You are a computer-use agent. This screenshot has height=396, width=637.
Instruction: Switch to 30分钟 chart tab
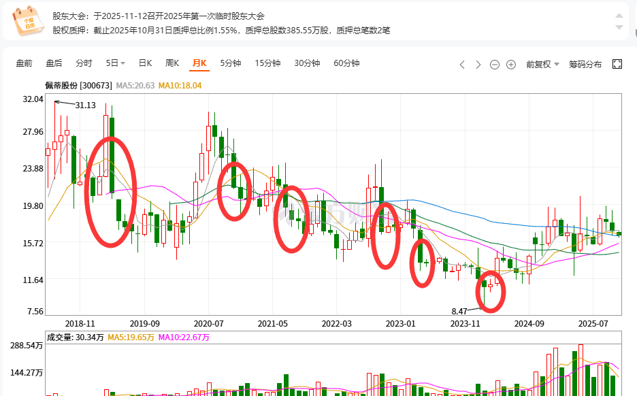pos(307,63)
